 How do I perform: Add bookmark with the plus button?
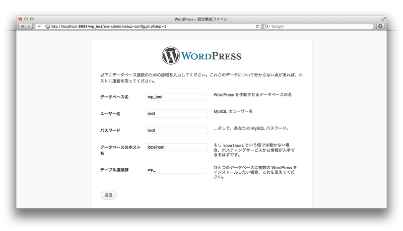39,26
